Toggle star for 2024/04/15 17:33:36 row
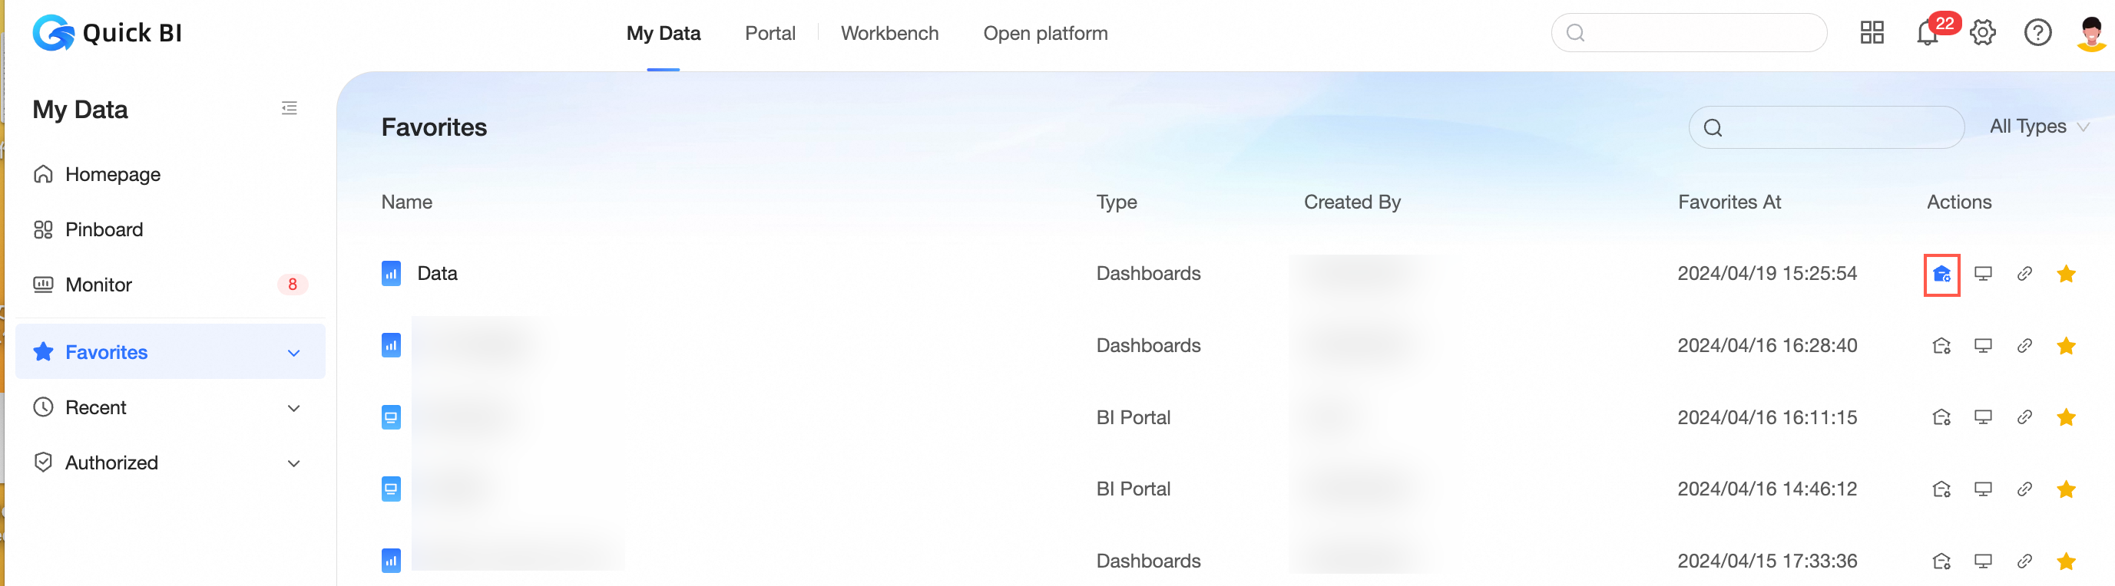Screen dimensions: 2115x586 [x=2066, y=561]
